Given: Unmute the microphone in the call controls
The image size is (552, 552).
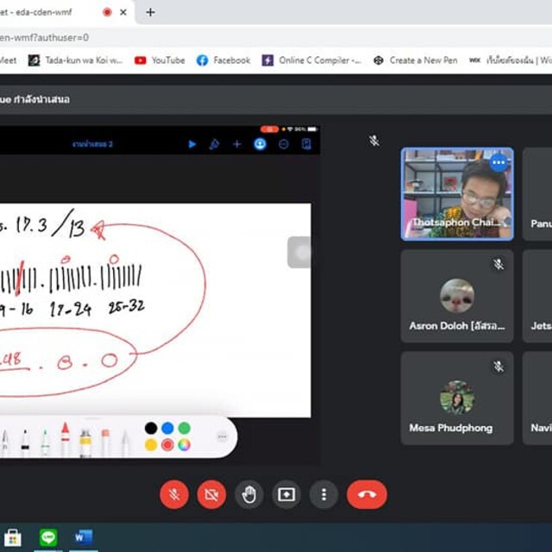Looking at the screenshot, I should [x=174, y=494].
